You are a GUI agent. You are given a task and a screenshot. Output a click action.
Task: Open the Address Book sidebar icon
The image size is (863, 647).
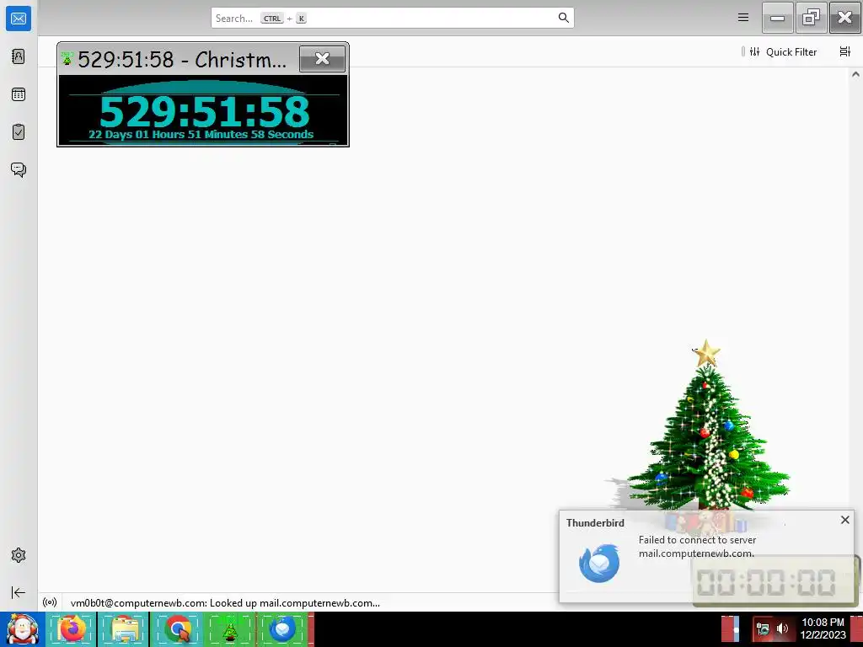[19, 56]
